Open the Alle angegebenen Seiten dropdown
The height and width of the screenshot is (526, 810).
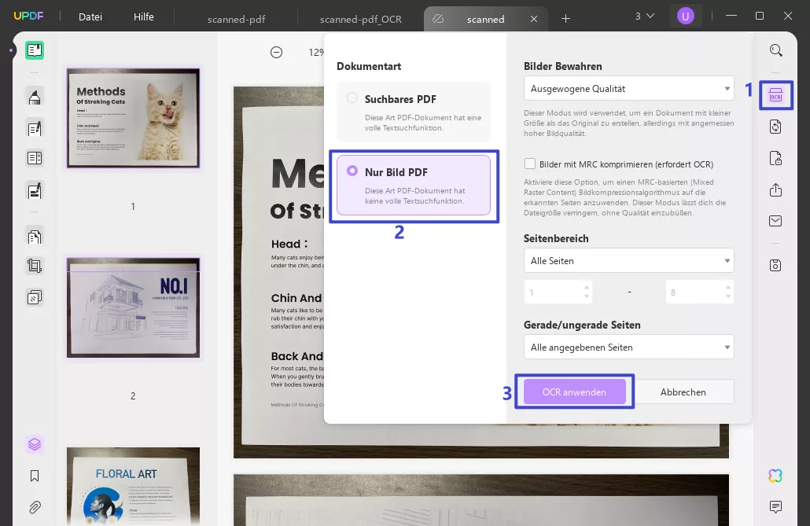[628, 347]
